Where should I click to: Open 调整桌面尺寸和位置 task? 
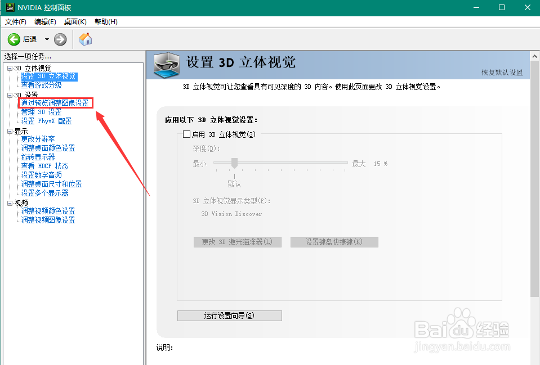click(52, 184)
